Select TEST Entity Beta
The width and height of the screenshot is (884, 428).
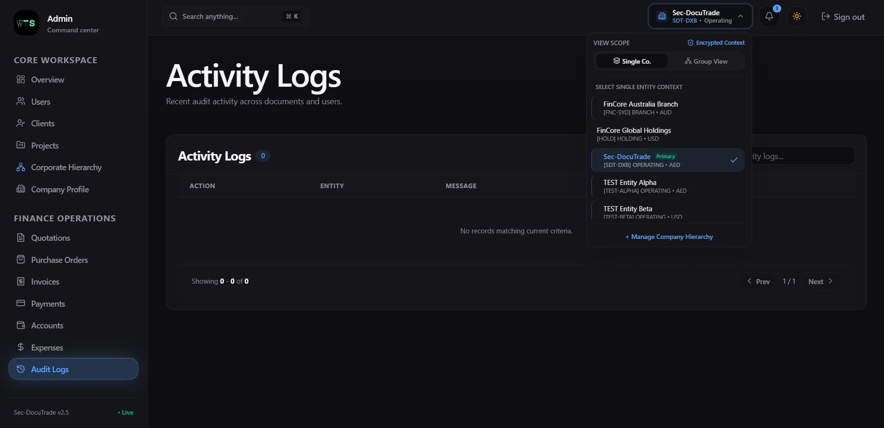click(x=668, y=210)
